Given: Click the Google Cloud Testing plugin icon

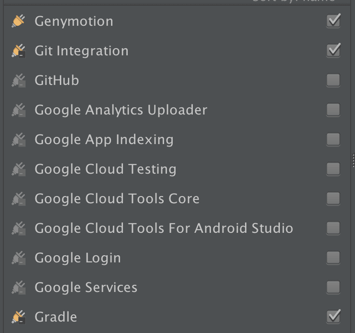Looking at the screenshot, I should coord(18,169).
